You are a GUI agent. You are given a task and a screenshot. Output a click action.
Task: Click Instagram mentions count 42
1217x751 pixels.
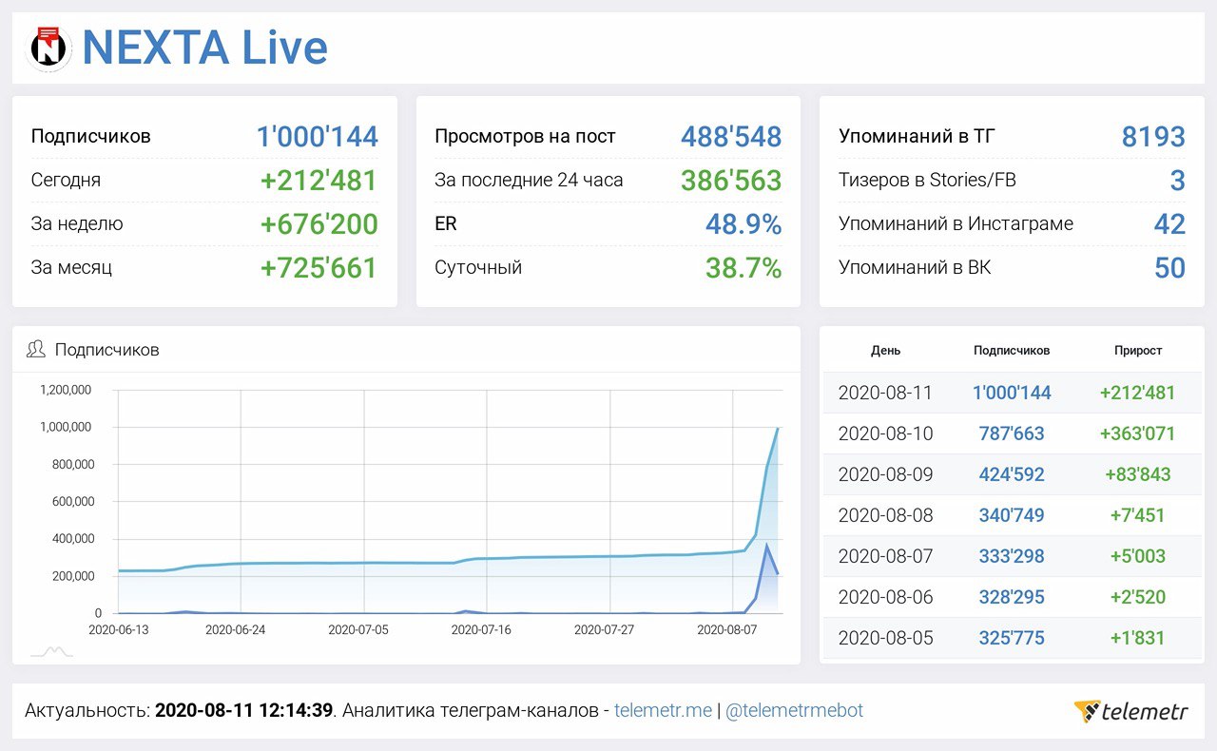pyautogui.click(x=1169, y=223)
